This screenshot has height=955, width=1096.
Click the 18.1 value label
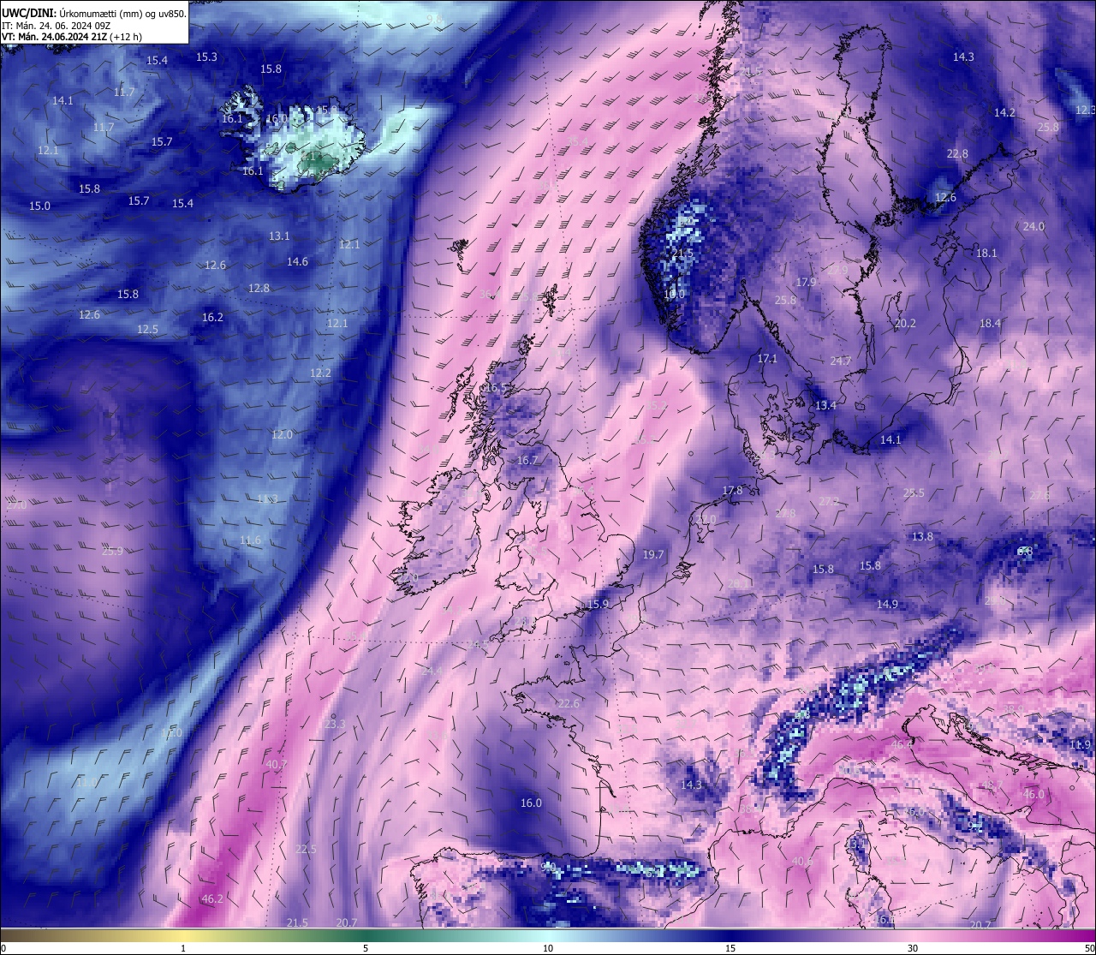(986, 254)
